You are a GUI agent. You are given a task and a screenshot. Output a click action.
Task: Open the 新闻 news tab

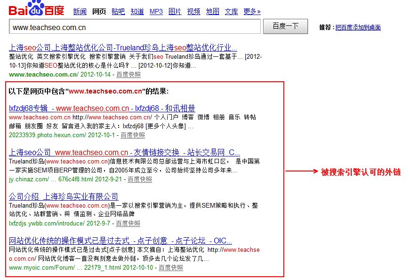tap(80, 12)
